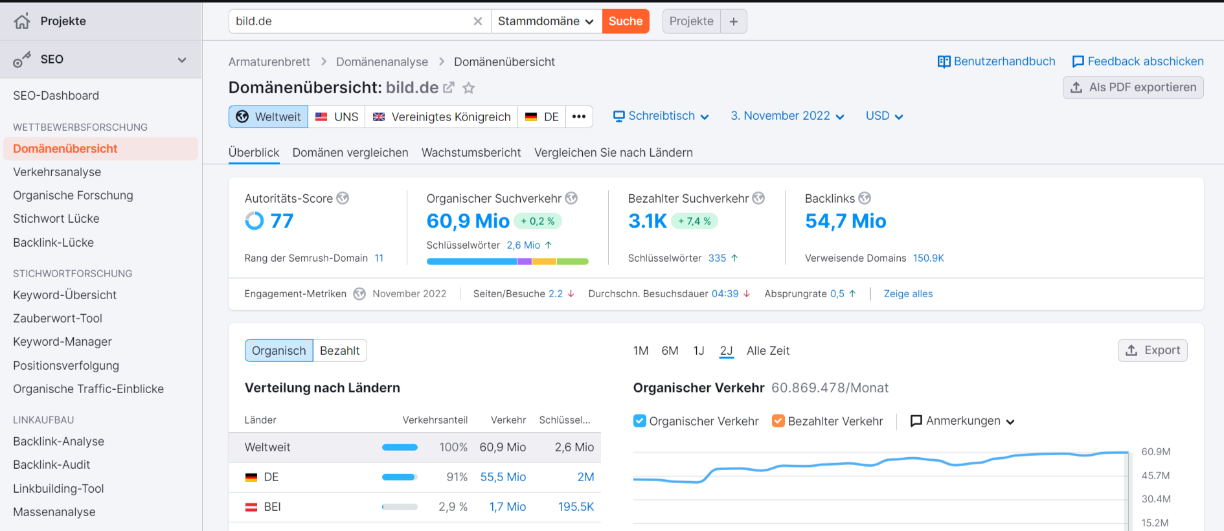Image resolution: width=1224 pixels, height=531 pixels.
Task: Click the Germany flag in the DE table row
Action: (x=251, y=477)
